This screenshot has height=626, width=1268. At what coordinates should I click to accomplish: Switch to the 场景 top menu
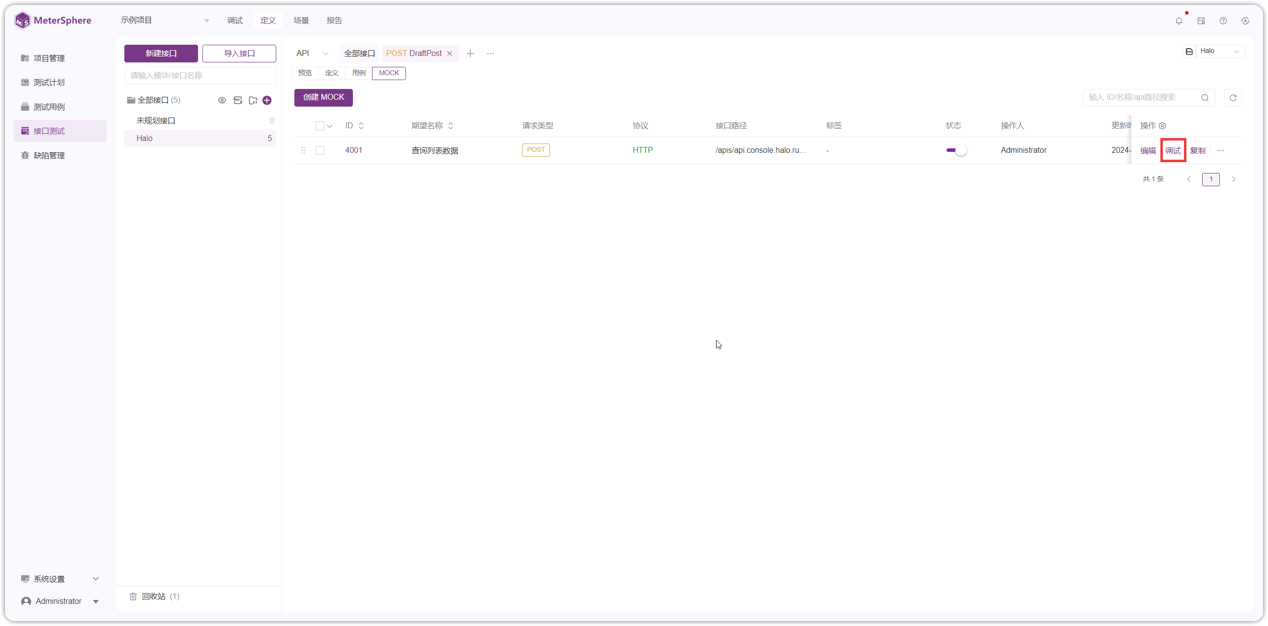(301, 21)
